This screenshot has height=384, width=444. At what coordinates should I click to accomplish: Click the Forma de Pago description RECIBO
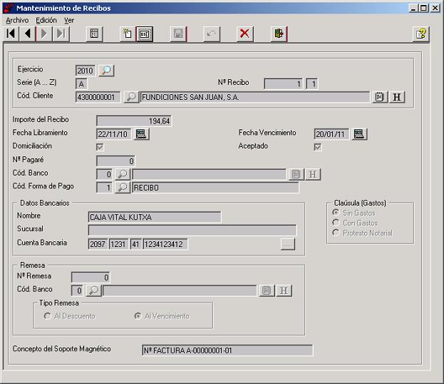click(x=215, y=188)
